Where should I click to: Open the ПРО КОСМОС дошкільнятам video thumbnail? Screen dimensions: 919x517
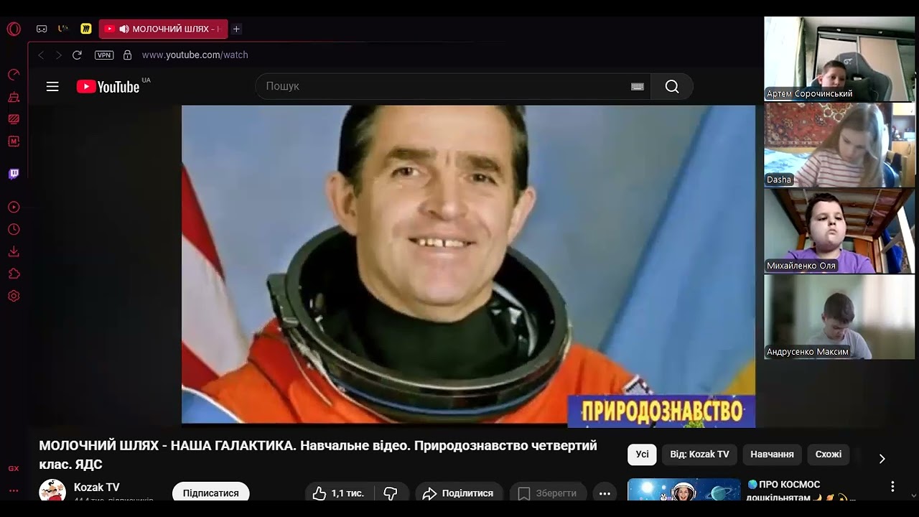(x=684, y=490)
